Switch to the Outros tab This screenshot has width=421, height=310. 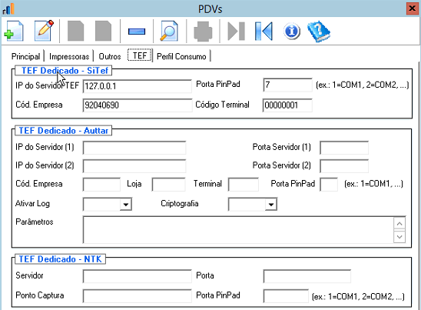point(110,56)
